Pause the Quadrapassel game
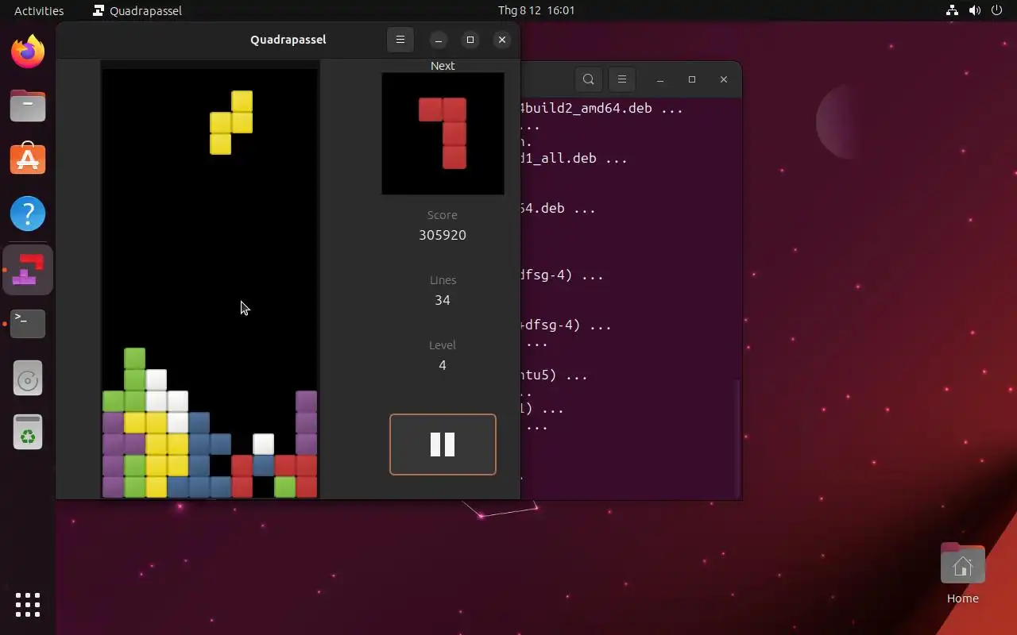The height and width of the screenshot is (635, 1017). pyautogui.click(x=443, y=444)
